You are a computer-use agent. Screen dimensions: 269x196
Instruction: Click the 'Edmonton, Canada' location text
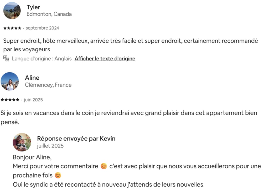[x=49, y=14]
